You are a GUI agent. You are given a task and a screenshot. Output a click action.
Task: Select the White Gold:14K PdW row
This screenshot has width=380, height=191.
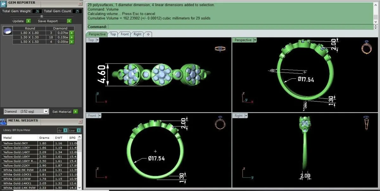(x=40, y=188)
